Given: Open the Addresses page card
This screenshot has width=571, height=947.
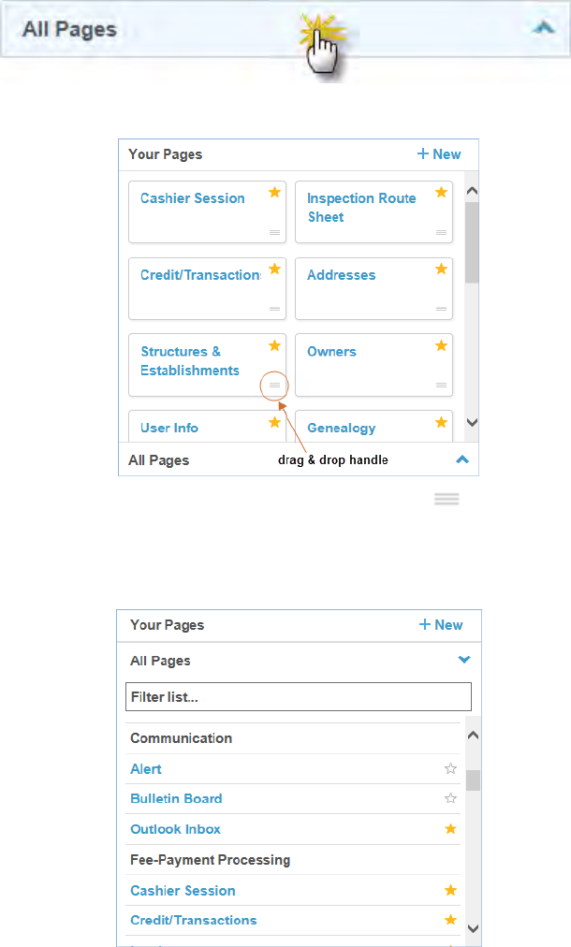Looking at the screenshot, I should [342, 275].
